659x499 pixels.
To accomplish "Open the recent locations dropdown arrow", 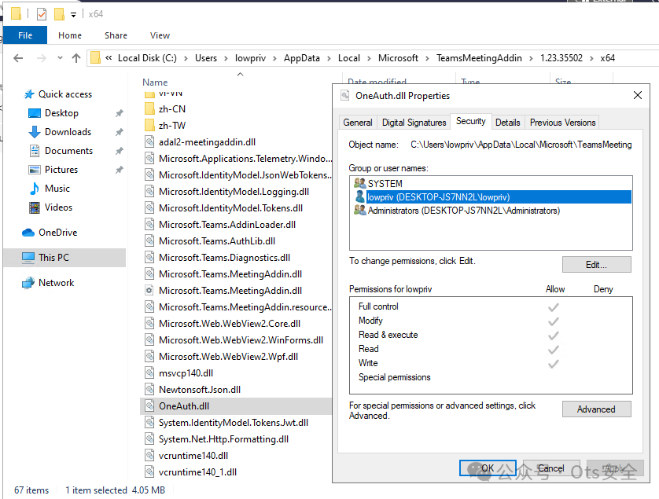I will 60,58.
